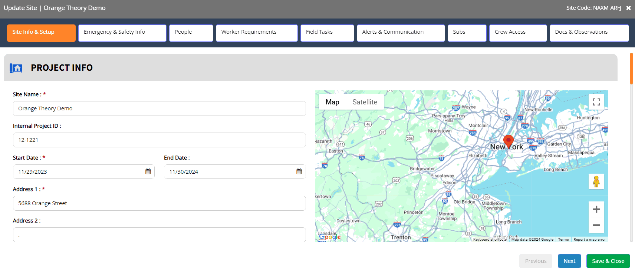Close the Update Site dialog
The height and width of the screenshot is (274, 635).
(x=628, y=8)
